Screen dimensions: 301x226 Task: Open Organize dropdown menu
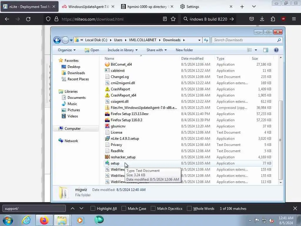click(x=67, y=50)
